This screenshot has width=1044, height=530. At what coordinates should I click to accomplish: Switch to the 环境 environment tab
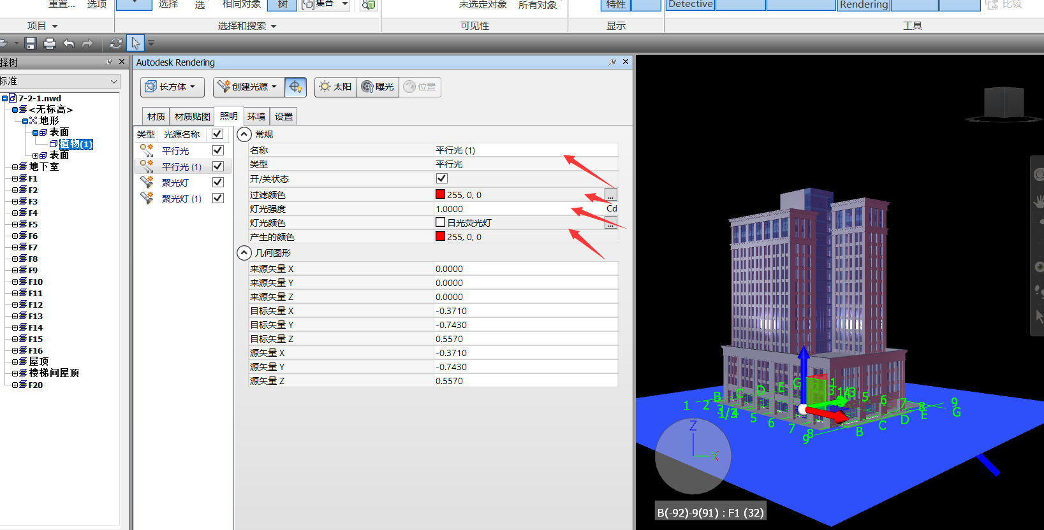click(256, 117)
